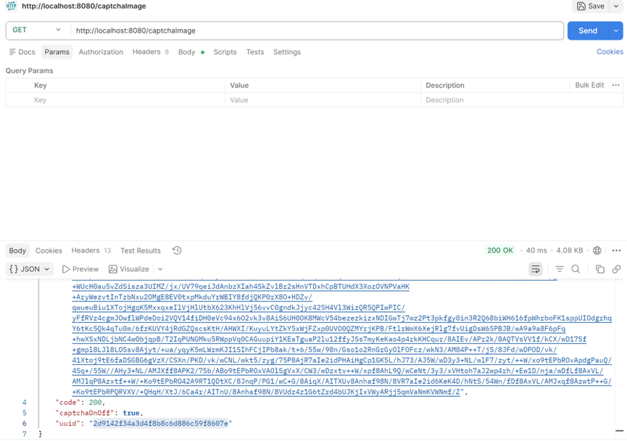Image resolution: width=627 pixels, height=441 pixels.
Task: Send the request
Action: pos(588,30)
